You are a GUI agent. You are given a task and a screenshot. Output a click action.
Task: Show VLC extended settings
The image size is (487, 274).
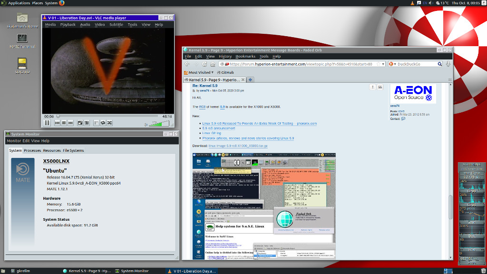click(87, 123)
